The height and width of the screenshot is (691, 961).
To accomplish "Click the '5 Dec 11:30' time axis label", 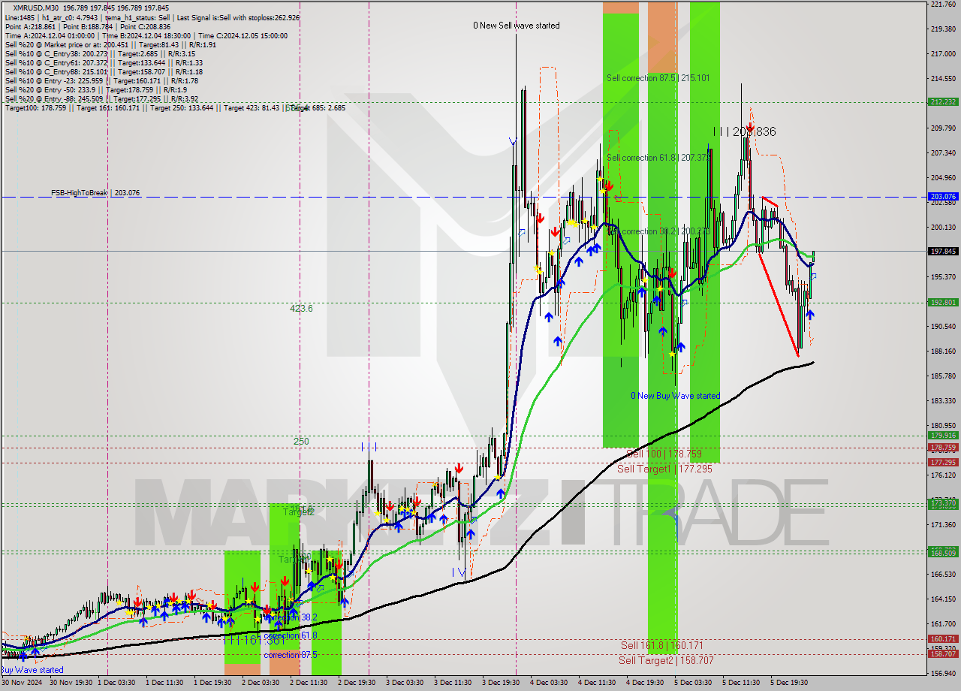I will tap(741, 683).
